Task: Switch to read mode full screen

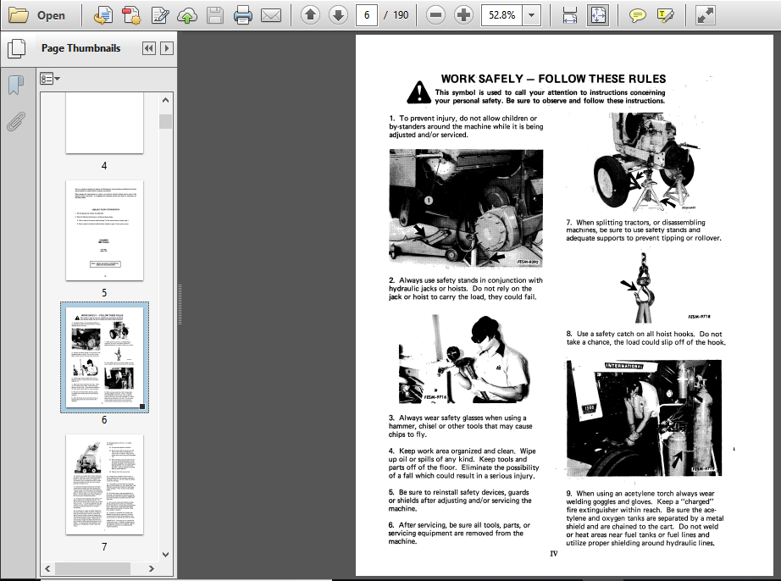Action: [706, 15]
